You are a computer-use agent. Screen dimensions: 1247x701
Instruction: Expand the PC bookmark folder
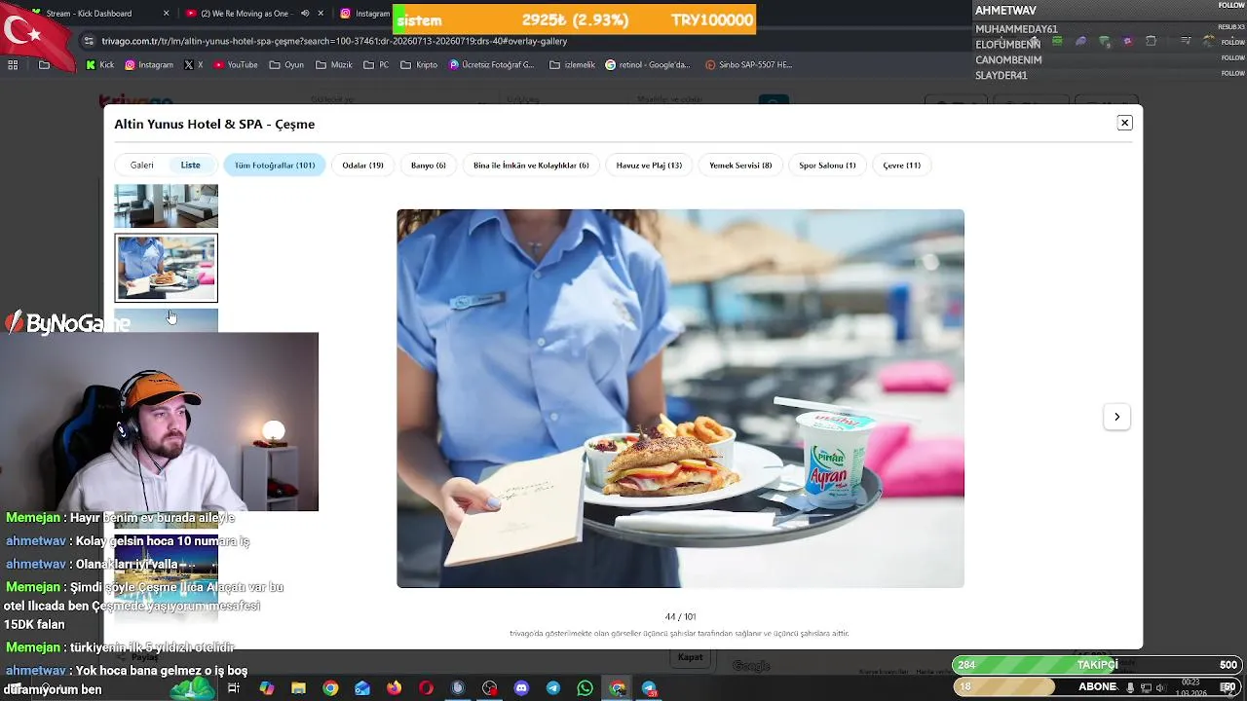[x=376, y=65]
